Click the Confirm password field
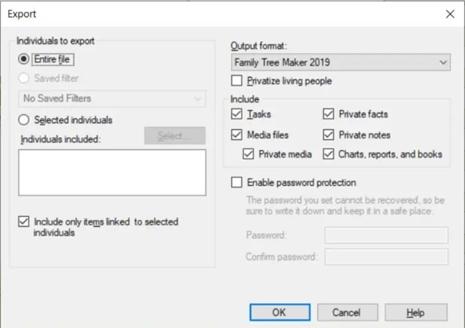The image size is (465, 328). pos(386,256)
